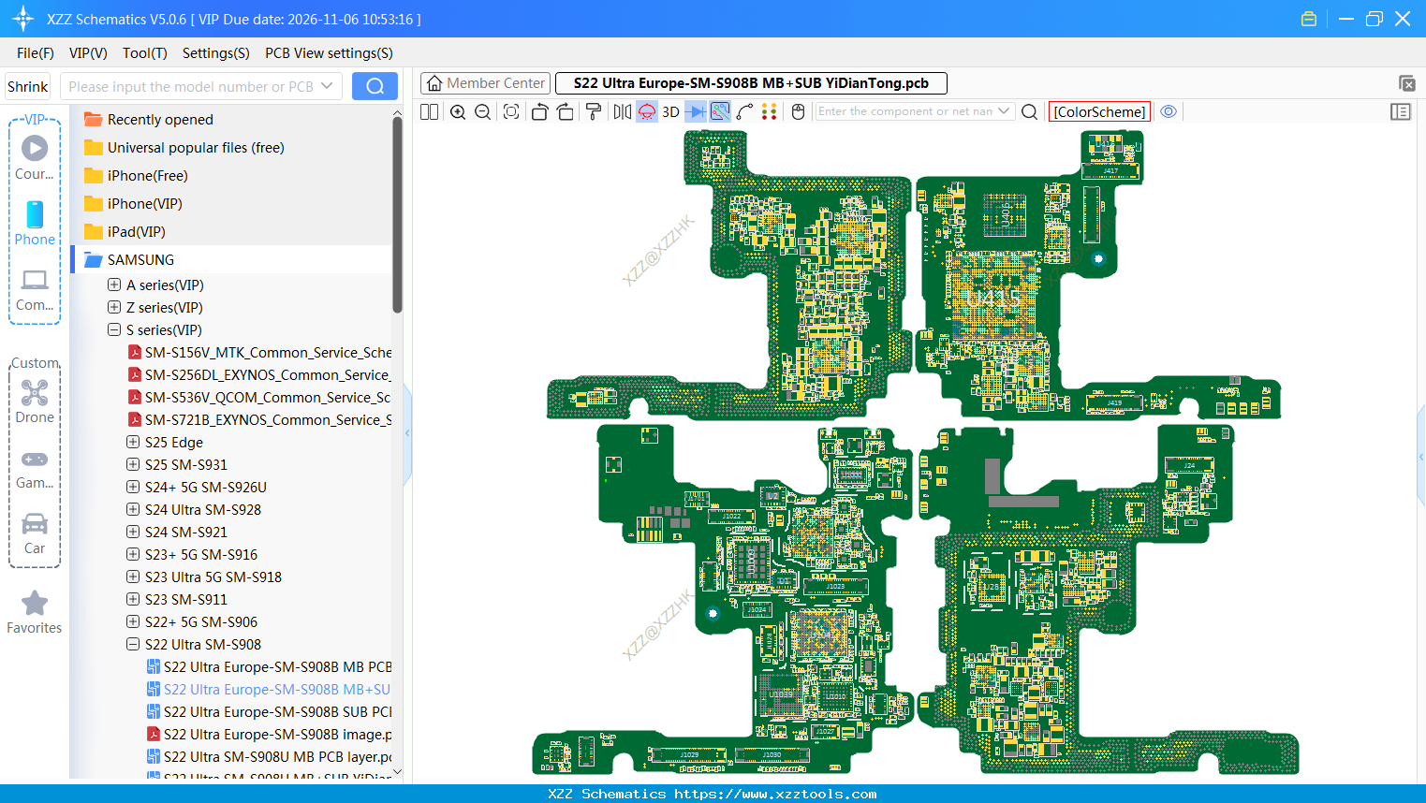Switch to 3D board view
Screen dimensions: 1426x803
(x=670, y=112)
